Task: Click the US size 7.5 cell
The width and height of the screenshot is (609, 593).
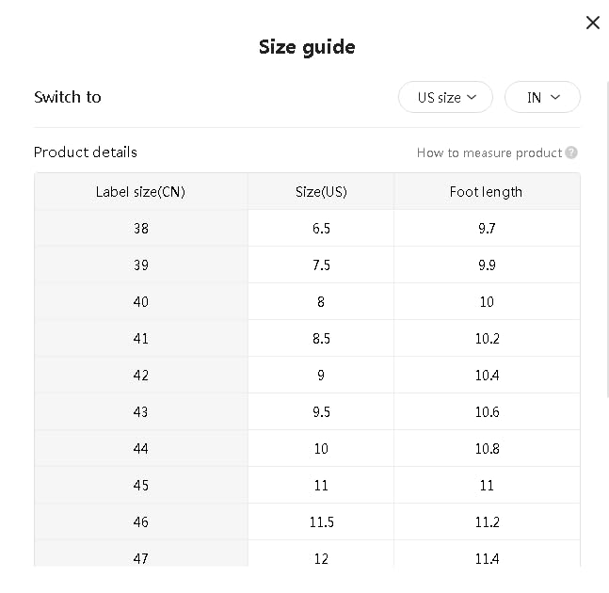Action: tap(321, 265)
